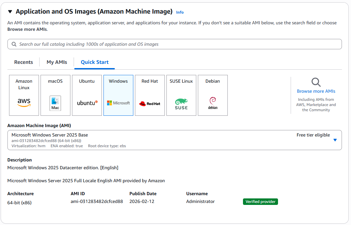Open the Info link beside the heading
351x225 pixels.
[180, 12]
